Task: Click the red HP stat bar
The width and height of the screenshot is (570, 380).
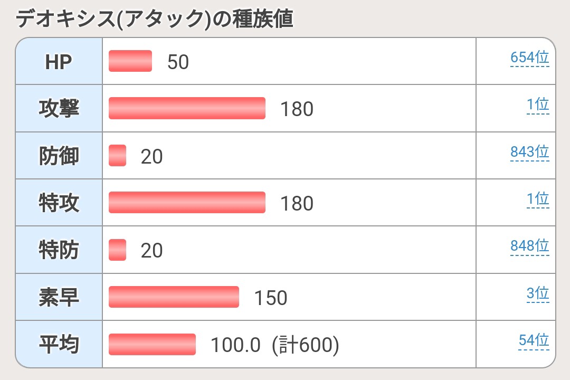Action: click(130, 61)
